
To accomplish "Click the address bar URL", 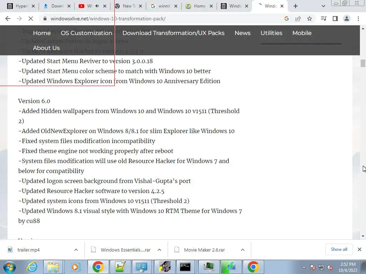I will (108, 19).
